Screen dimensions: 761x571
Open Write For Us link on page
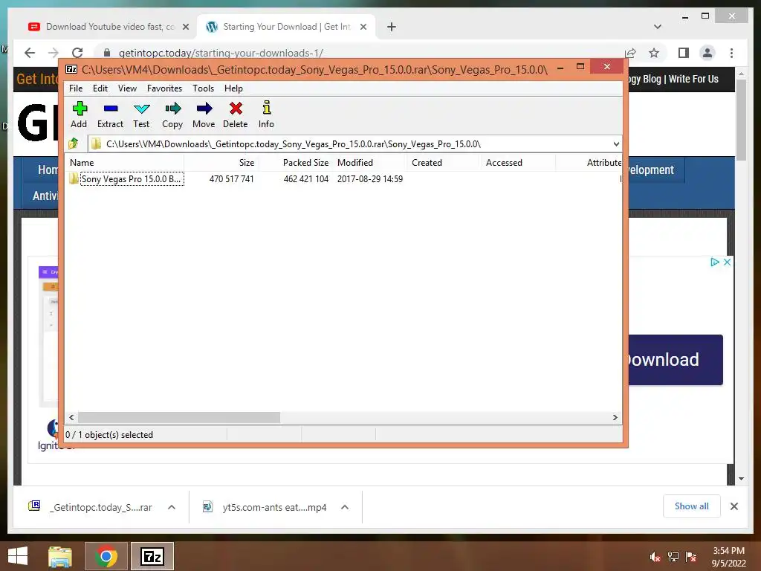693,79
